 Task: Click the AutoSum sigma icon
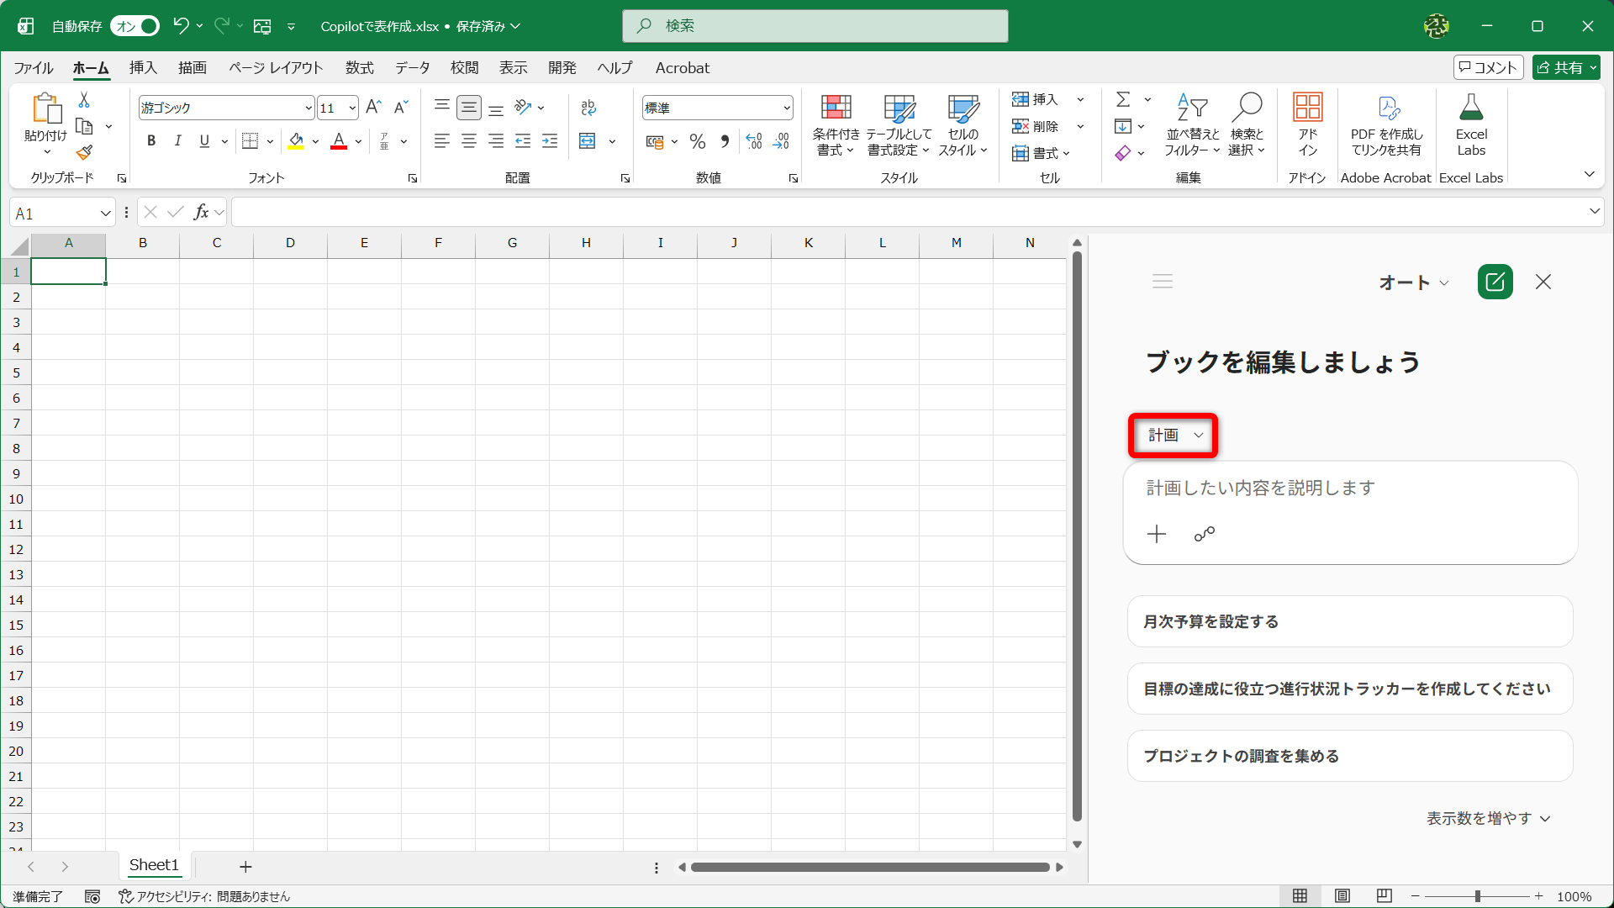1123,100
